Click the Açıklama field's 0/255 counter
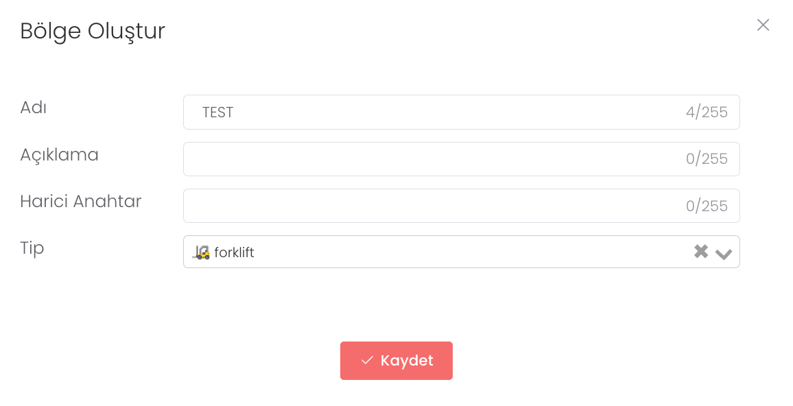Viewport: 793px width, 406px height. tap(707, 159)
